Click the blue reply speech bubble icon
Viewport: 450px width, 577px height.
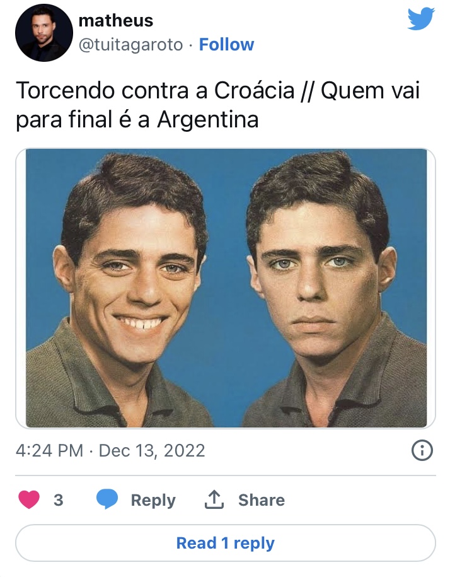click(x=107, y=499)
